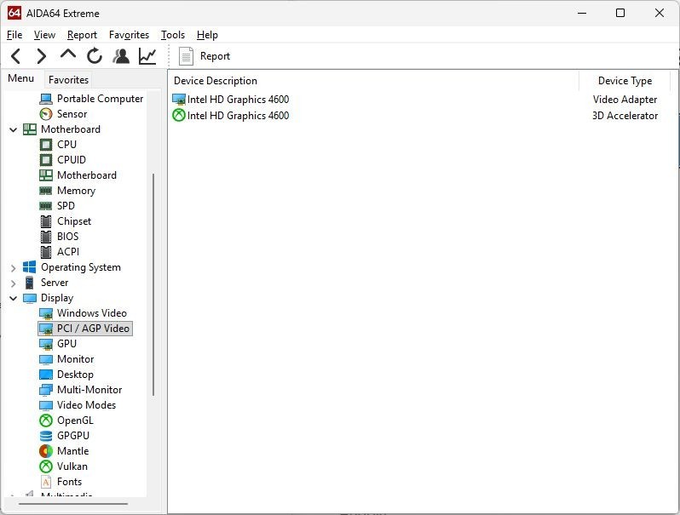Click the Windows logo icon beside Operating System

tap(30, 267)
